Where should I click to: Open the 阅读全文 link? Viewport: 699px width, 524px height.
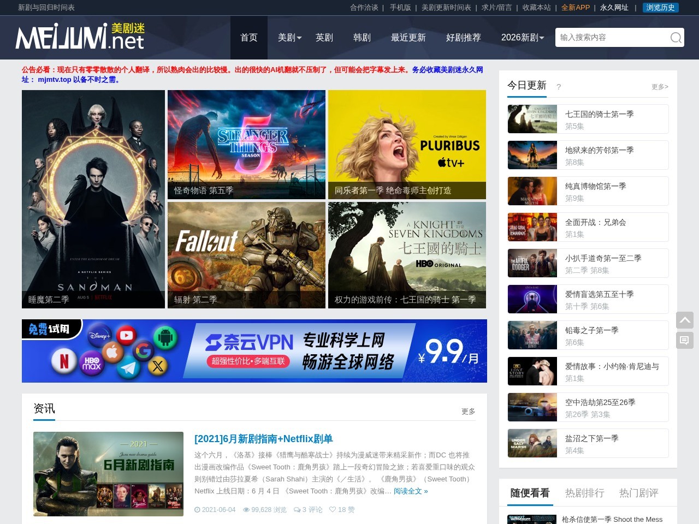point(410,491)
